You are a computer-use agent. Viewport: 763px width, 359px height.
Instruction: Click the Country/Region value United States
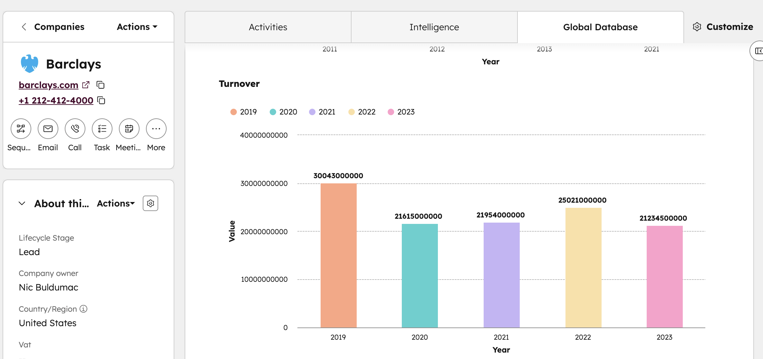click(x=48, y=323)
